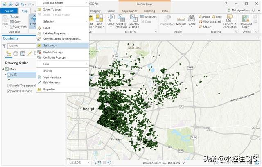This screenshot has height=167, width=262.
Task: Click the Add Preset icon
Action: click(99, 18)
